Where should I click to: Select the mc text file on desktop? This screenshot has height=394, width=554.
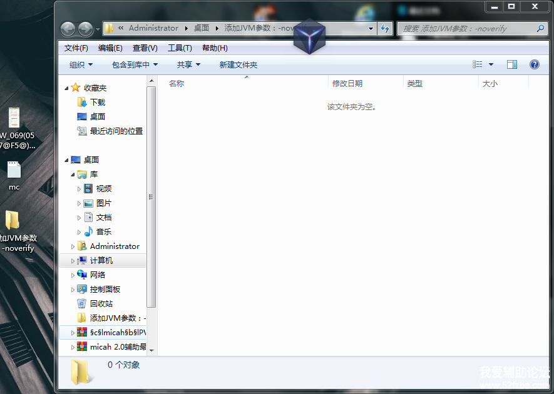click(14, 176)
